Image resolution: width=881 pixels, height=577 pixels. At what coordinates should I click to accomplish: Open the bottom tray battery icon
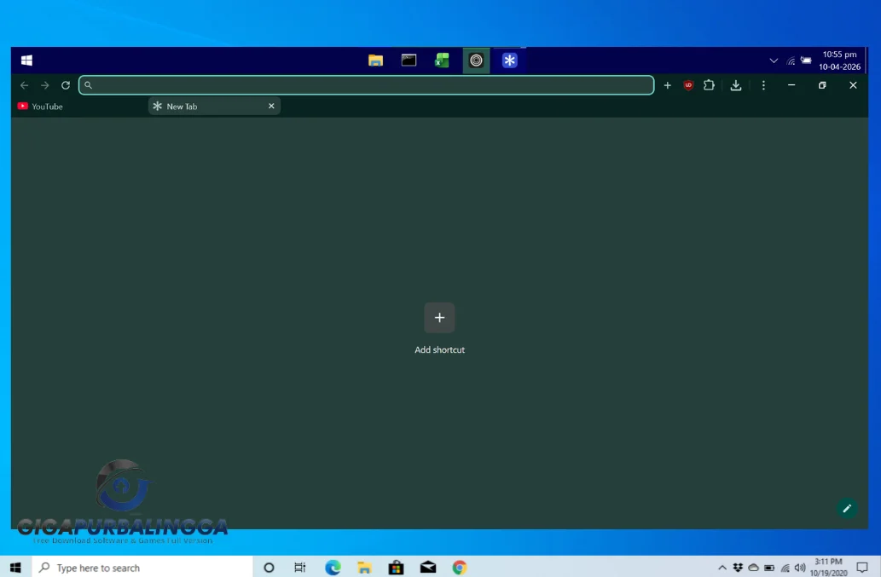(769, 568)
